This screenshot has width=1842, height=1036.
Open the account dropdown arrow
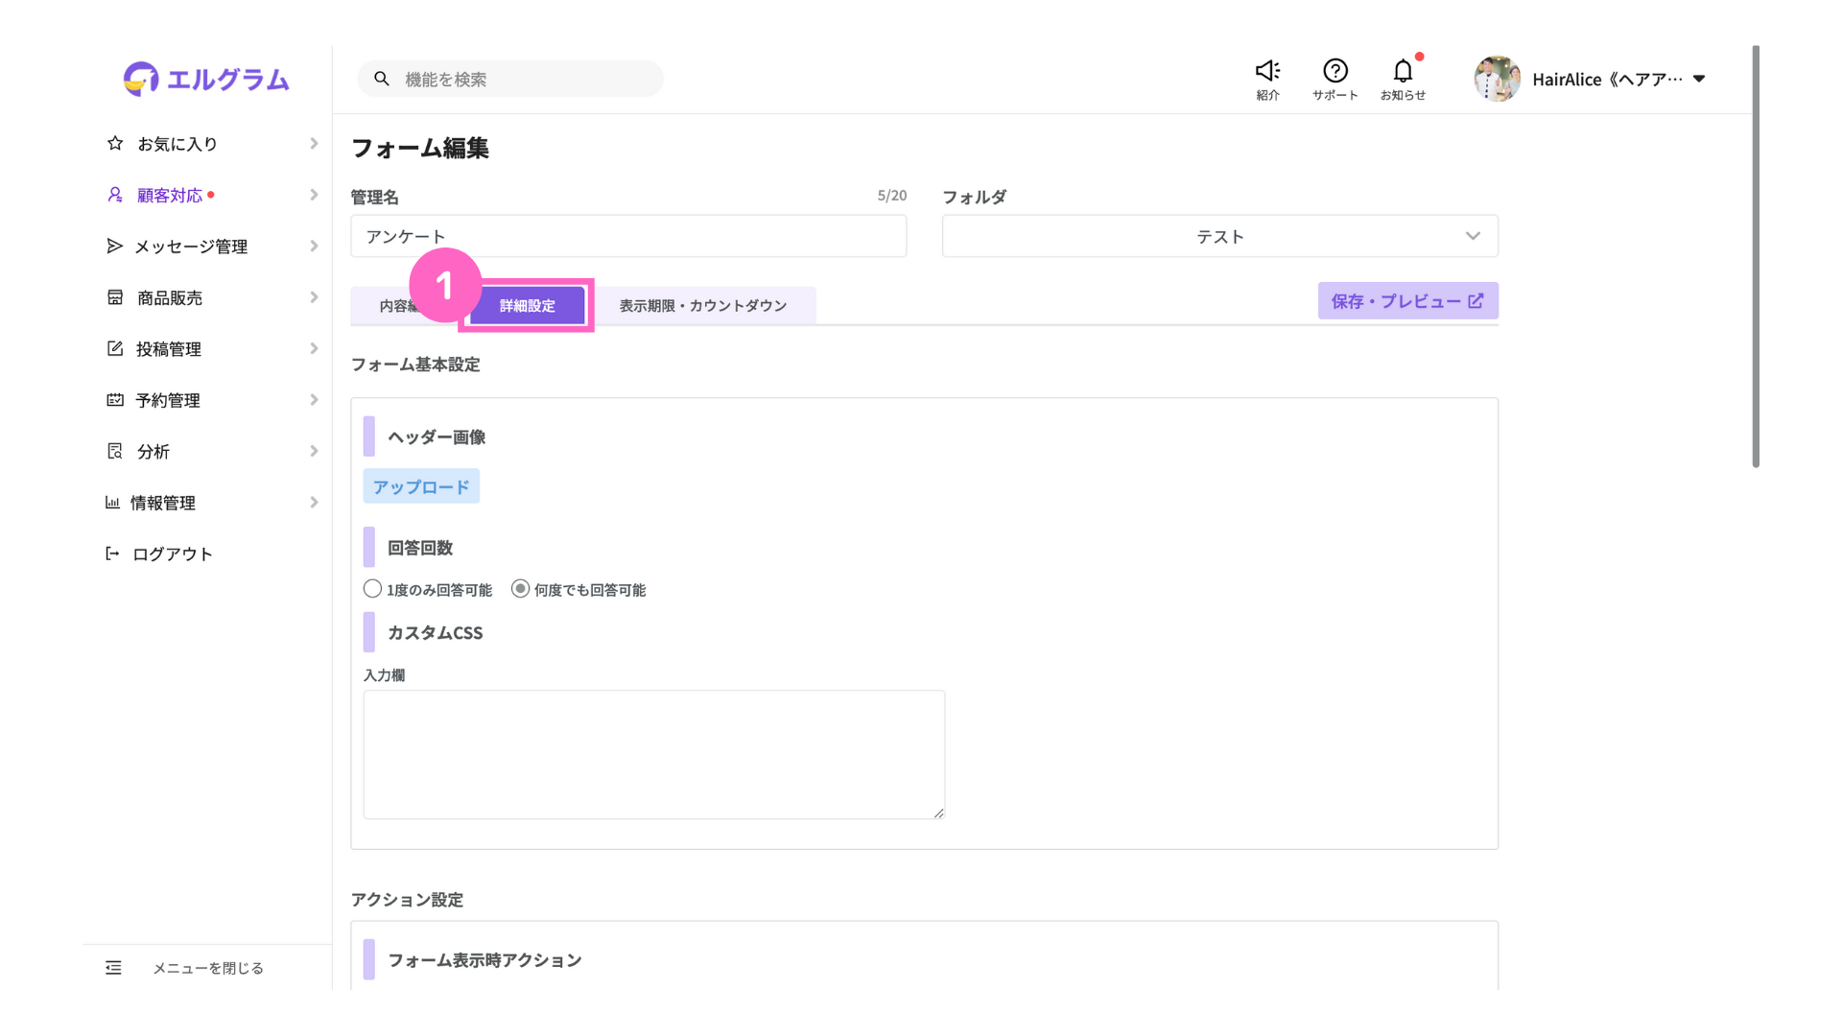[x=1699, y=79]
